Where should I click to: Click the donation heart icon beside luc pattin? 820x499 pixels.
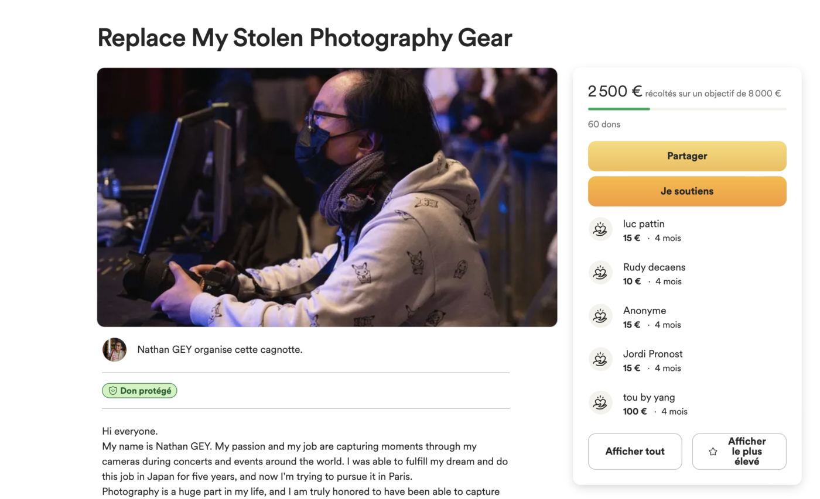click(x=600, y=229)
